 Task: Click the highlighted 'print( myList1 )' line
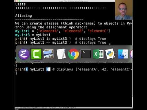tap(73, 69)
